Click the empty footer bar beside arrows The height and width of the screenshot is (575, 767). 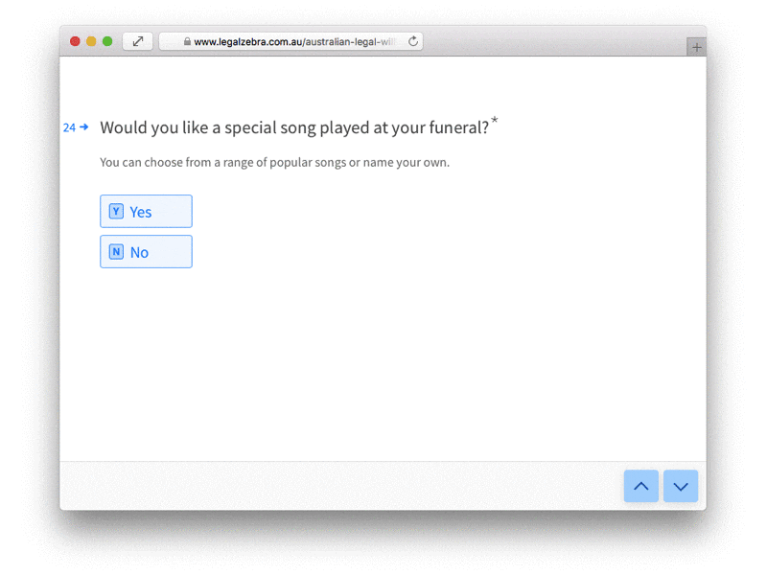tap(336, 486)
